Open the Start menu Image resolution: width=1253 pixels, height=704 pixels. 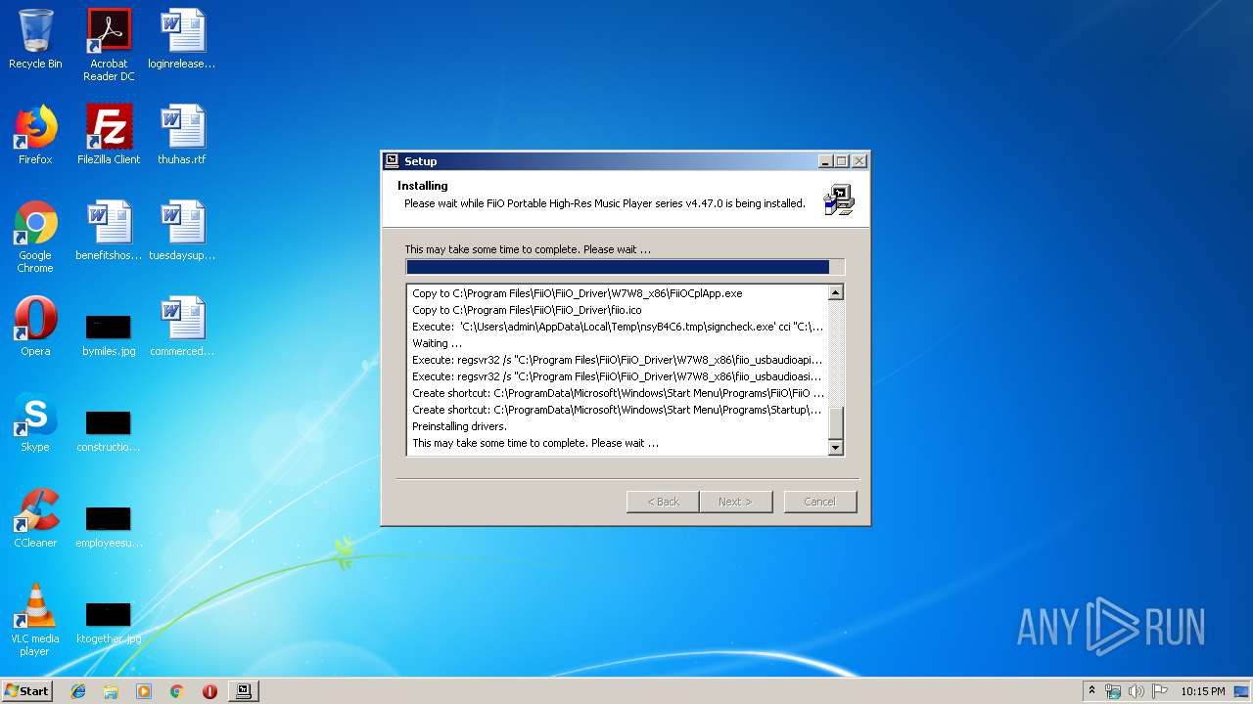pyautogui.click(x=26, y=691)
